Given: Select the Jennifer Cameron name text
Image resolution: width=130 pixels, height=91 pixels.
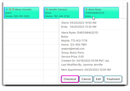Looking at the screenshot, I should click(x=58, y=10).
